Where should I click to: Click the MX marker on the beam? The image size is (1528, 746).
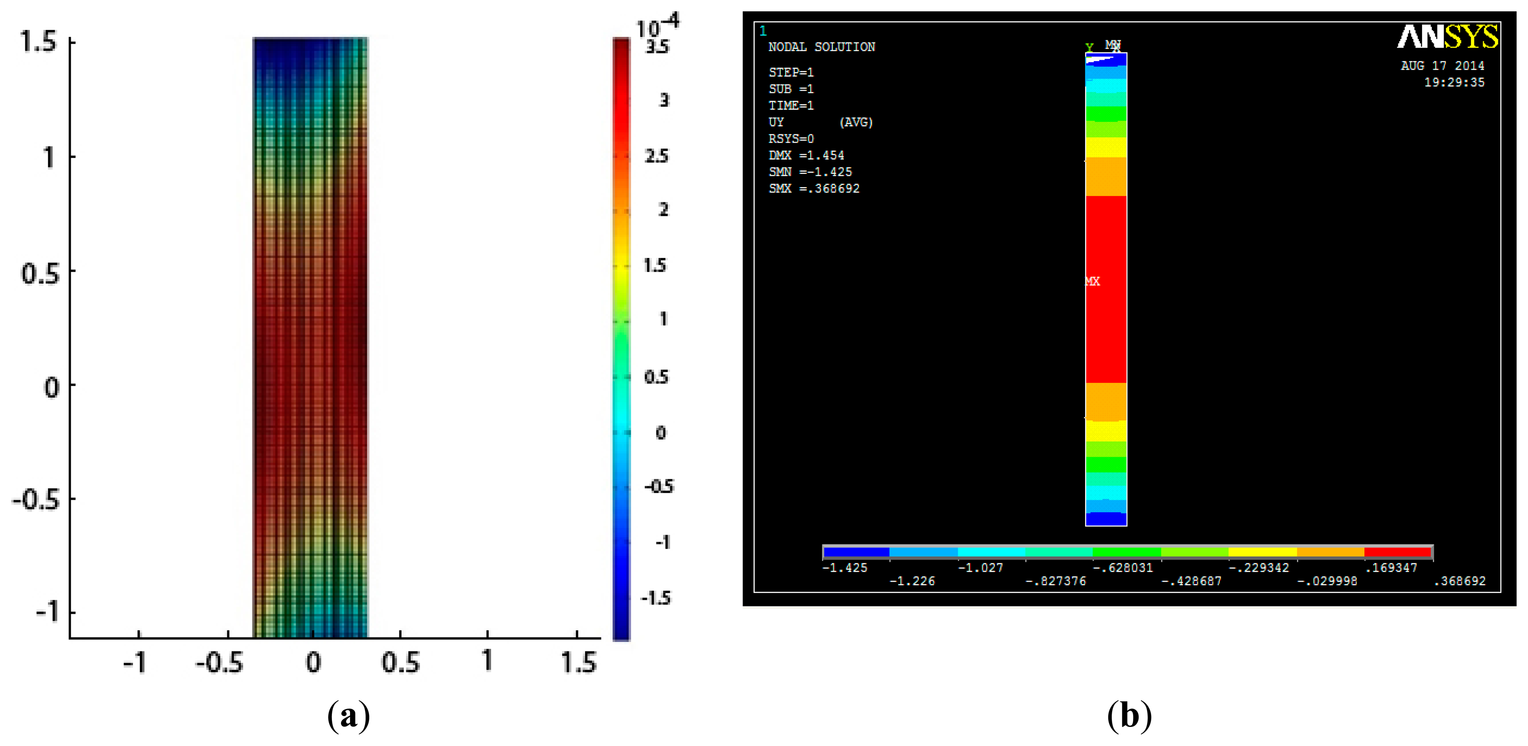click(1093, 281)
